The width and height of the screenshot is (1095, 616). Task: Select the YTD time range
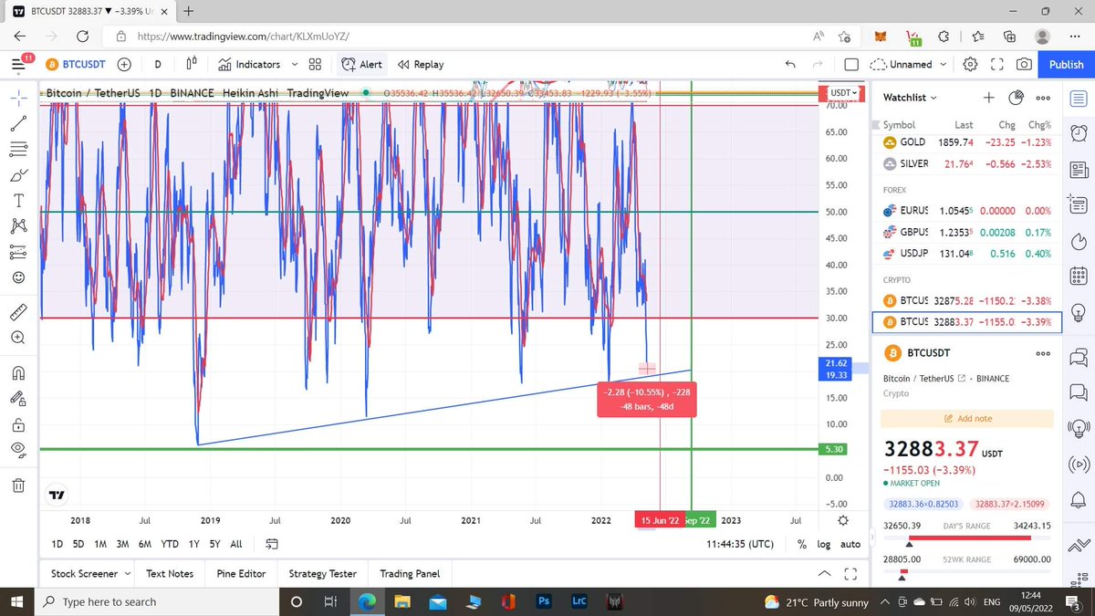[169, 544]
